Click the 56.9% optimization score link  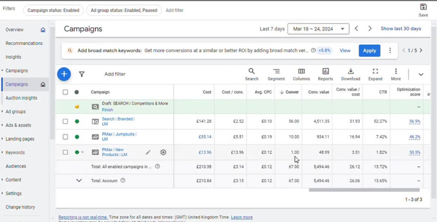pos(415,121)
